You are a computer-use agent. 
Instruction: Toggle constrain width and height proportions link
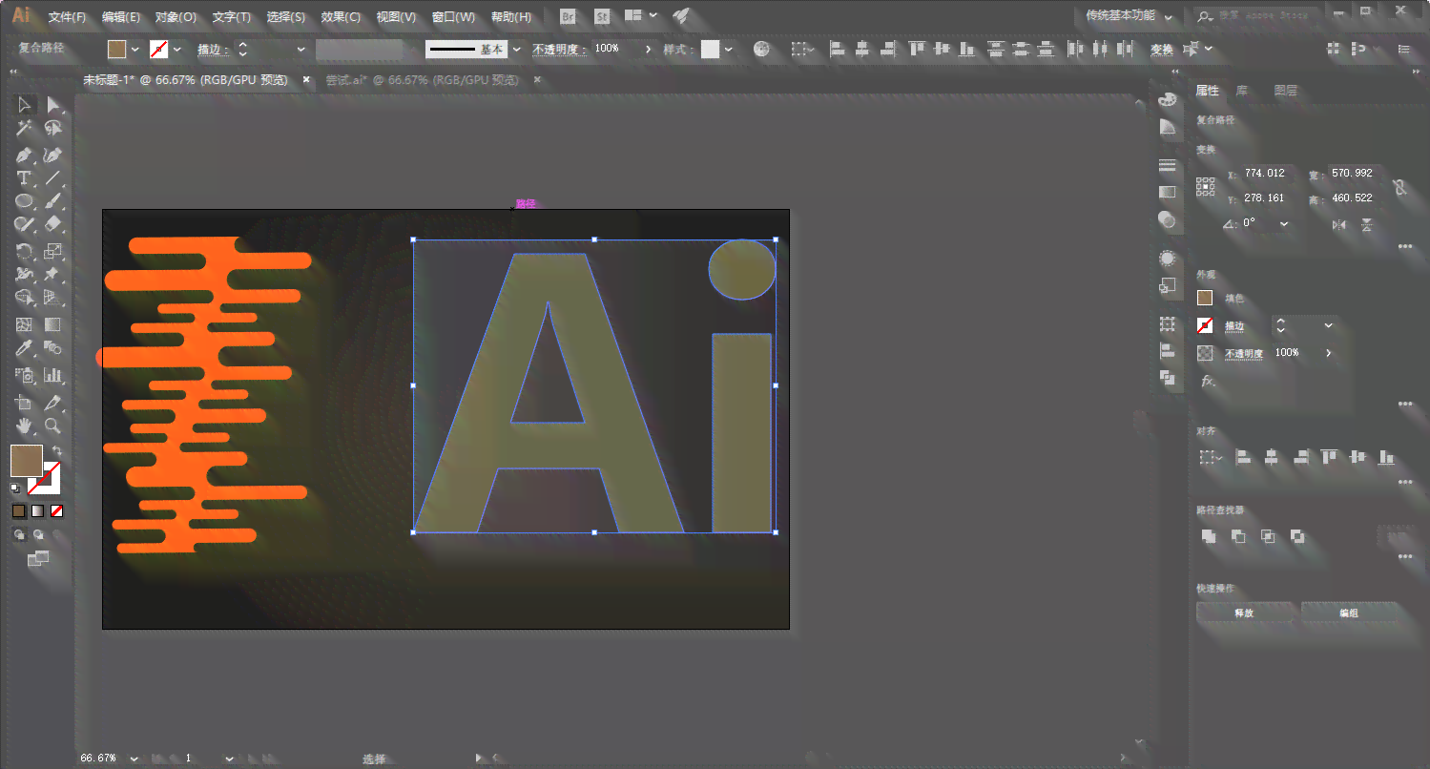pyautogui.click(x=1399, y=187)
